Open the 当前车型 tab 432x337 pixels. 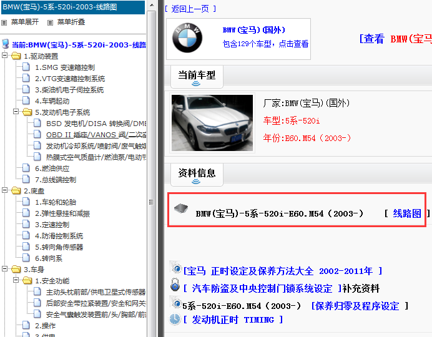pos(197,77)
